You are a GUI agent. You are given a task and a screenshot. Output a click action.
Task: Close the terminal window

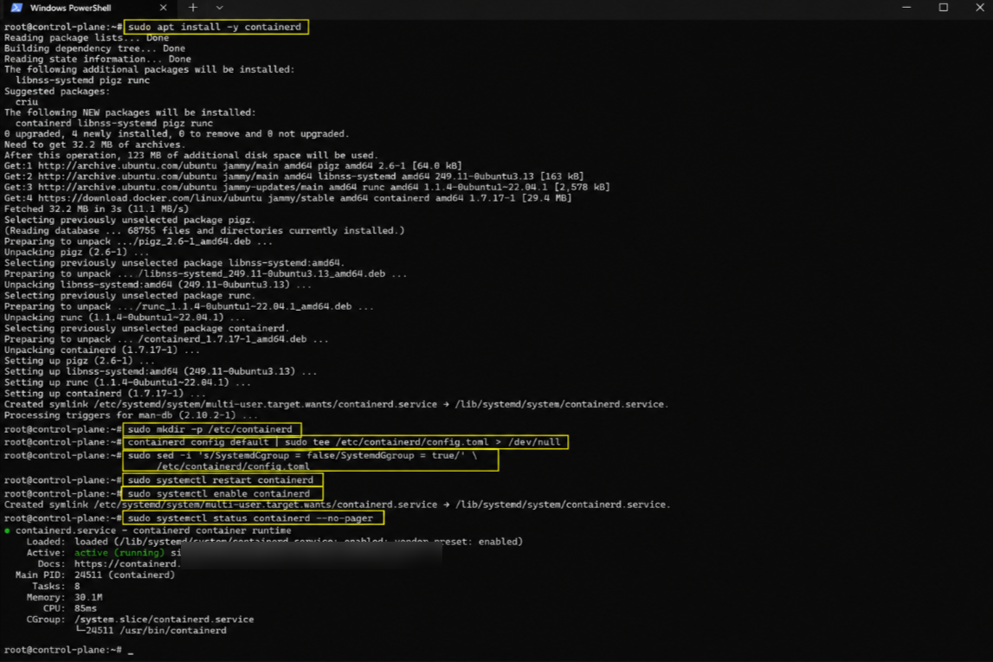(980, 8)
